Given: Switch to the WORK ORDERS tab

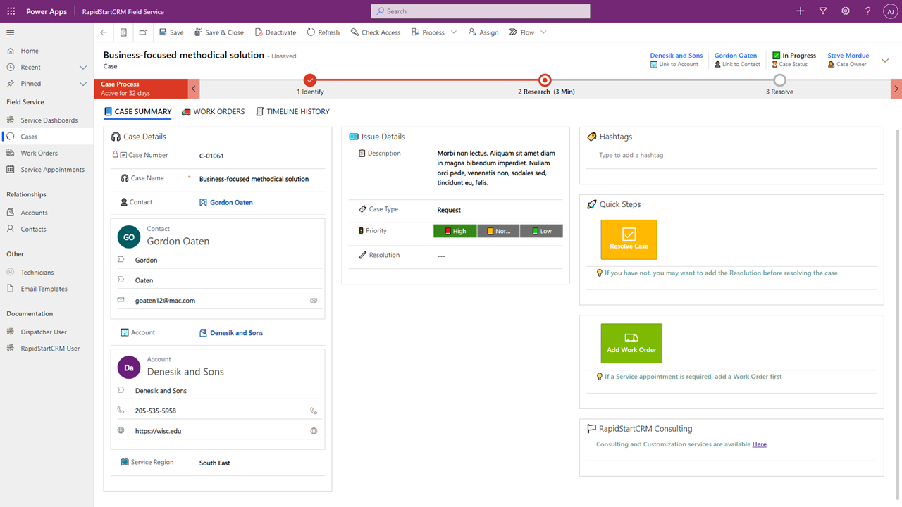Looking at the screenshot, I should coord(214,111).
